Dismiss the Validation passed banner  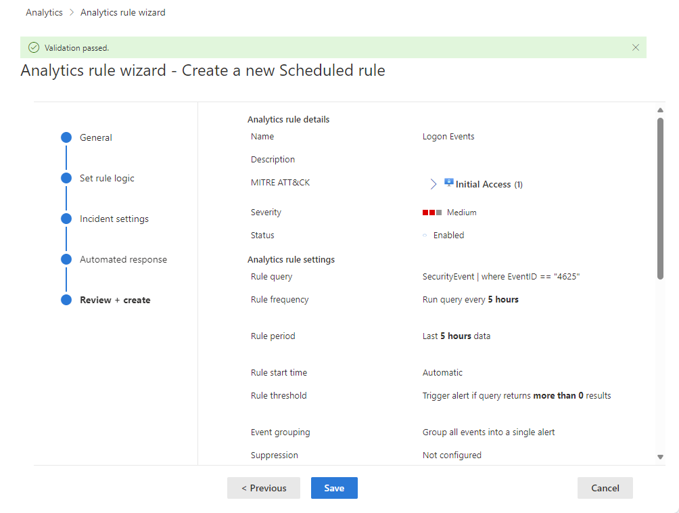635,47
